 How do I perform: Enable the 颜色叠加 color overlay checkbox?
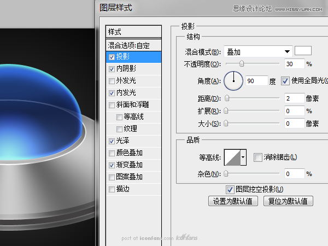click(x=112, y=153)
